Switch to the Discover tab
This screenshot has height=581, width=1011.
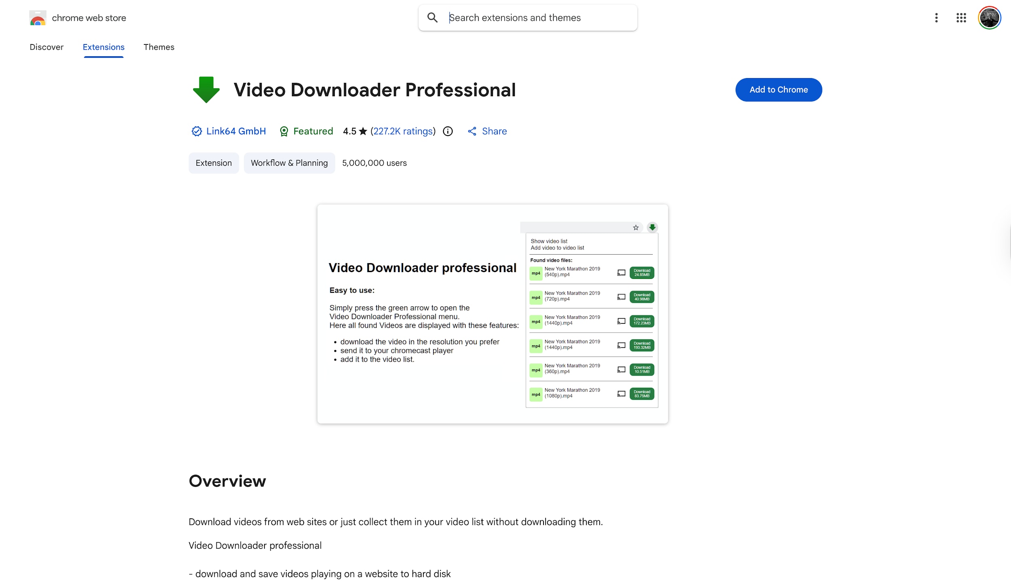tap(47, 47)
